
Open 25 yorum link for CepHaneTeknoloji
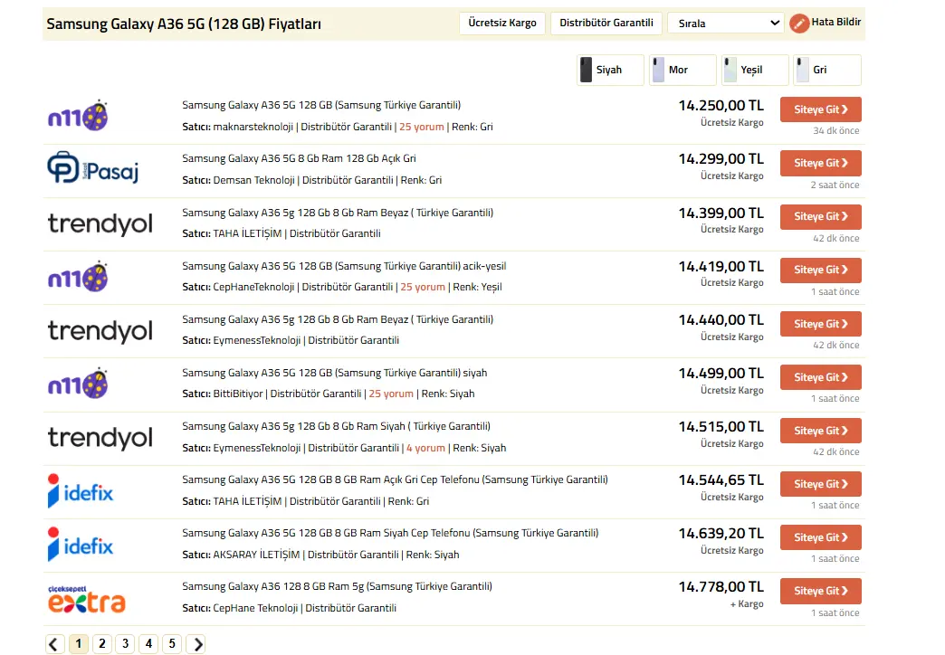click(423, 287)
